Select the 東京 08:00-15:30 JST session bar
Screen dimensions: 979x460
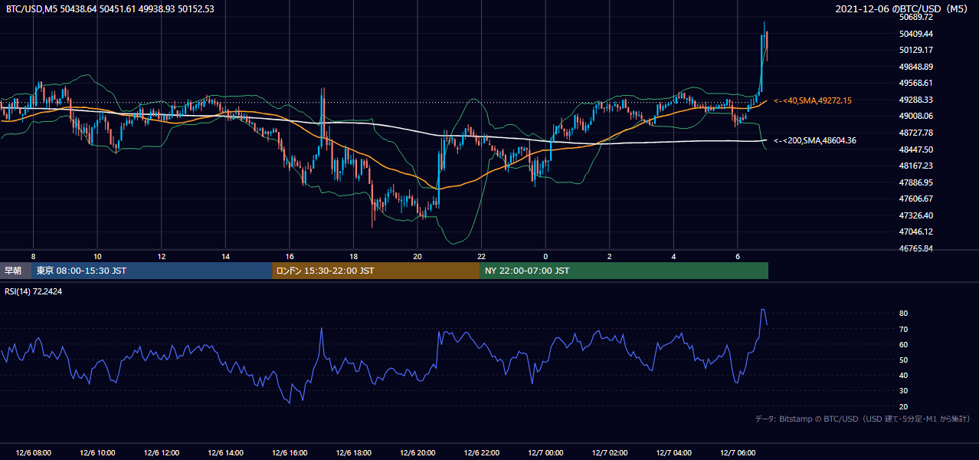pyautogui.click(x=152, y=271)
